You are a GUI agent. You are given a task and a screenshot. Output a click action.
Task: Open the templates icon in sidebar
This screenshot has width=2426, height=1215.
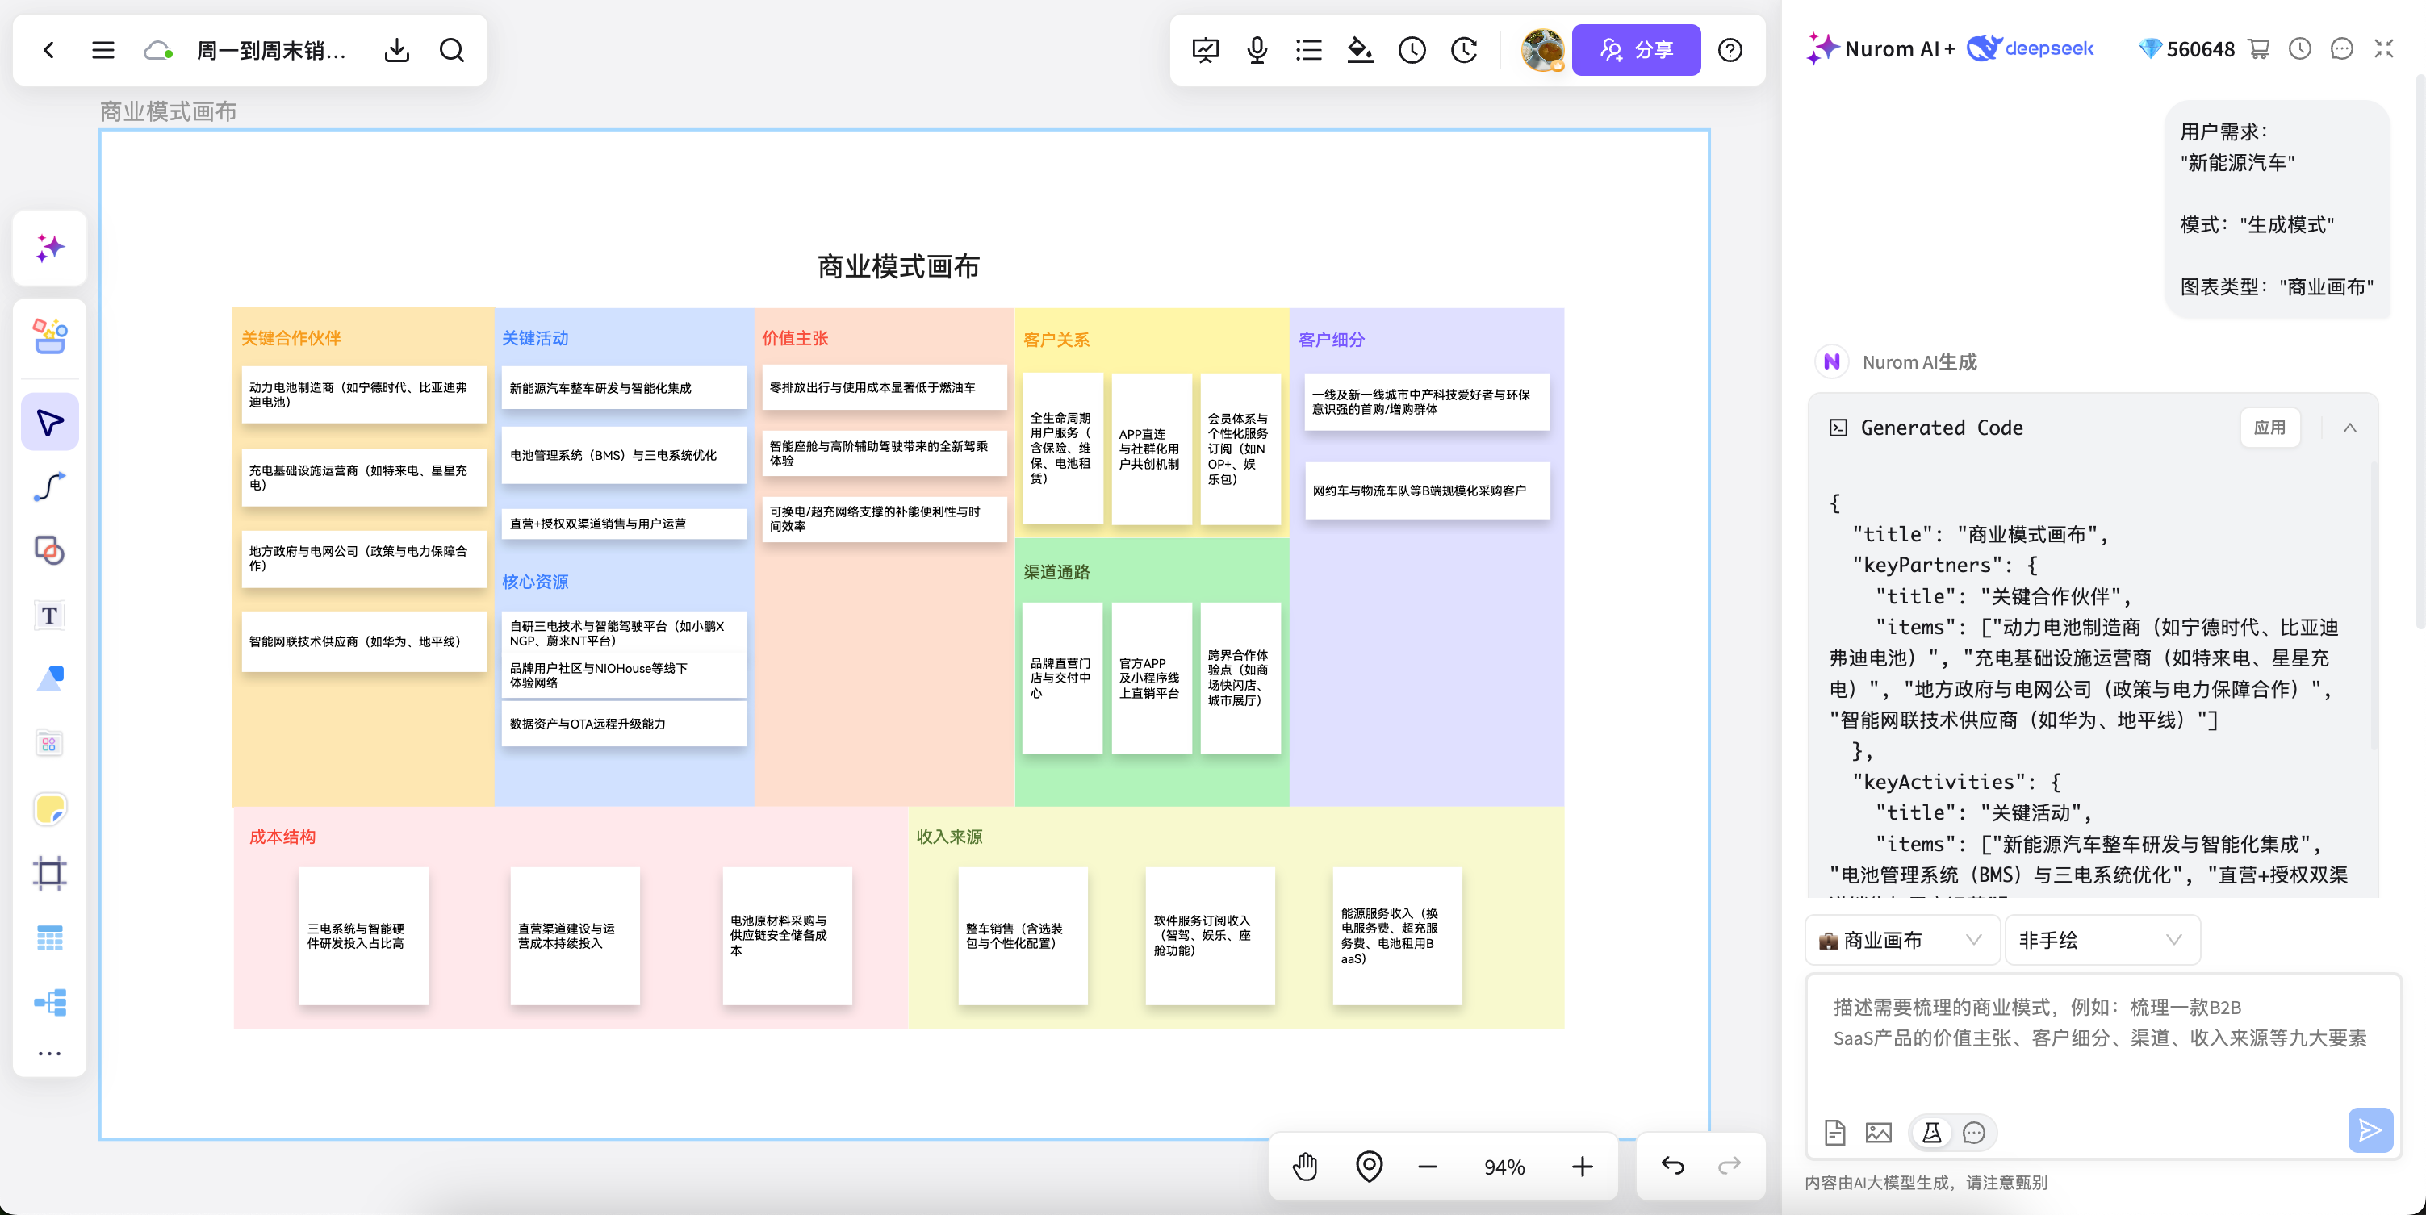(x=50, y=744)
